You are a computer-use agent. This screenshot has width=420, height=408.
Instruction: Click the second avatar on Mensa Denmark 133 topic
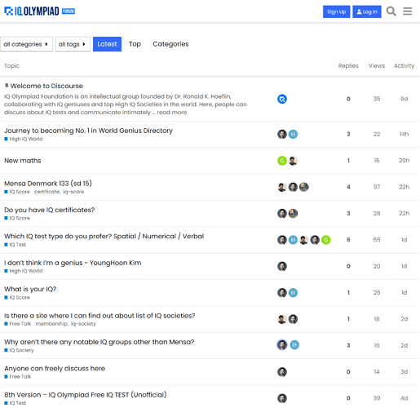click(293, 187)
